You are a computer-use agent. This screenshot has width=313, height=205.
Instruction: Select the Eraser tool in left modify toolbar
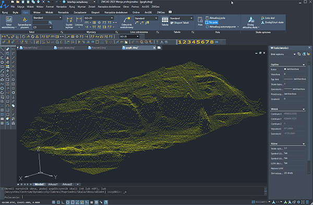click(x=8, y=49)
